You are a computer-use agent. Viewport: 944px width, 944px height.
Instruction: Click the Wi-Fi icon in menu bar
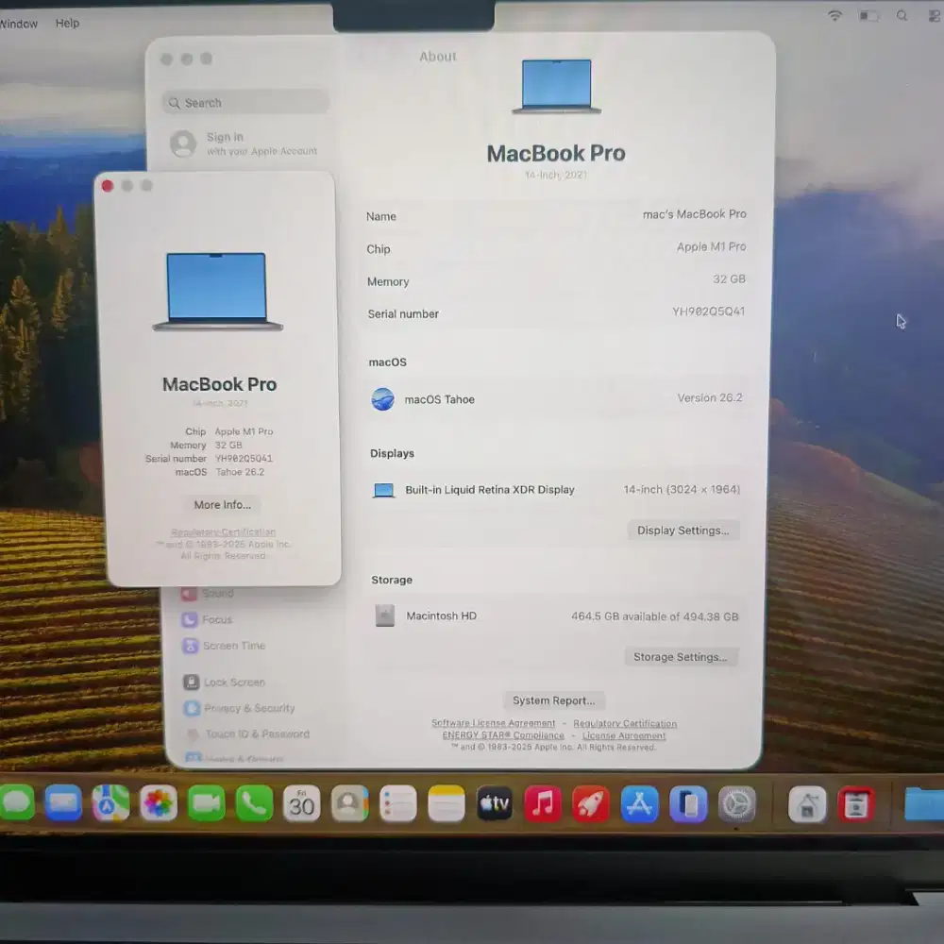tap(834, 15)
